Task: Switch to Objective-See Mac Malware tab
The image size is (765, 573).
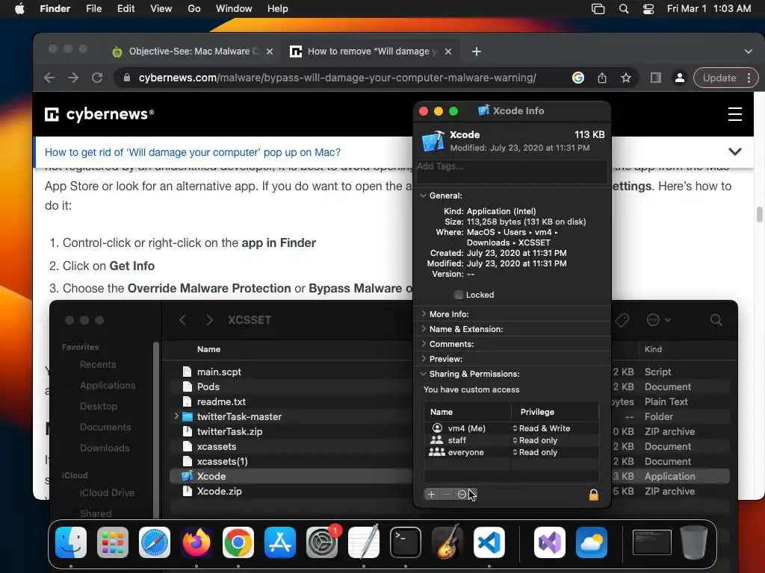Action: 192,51
